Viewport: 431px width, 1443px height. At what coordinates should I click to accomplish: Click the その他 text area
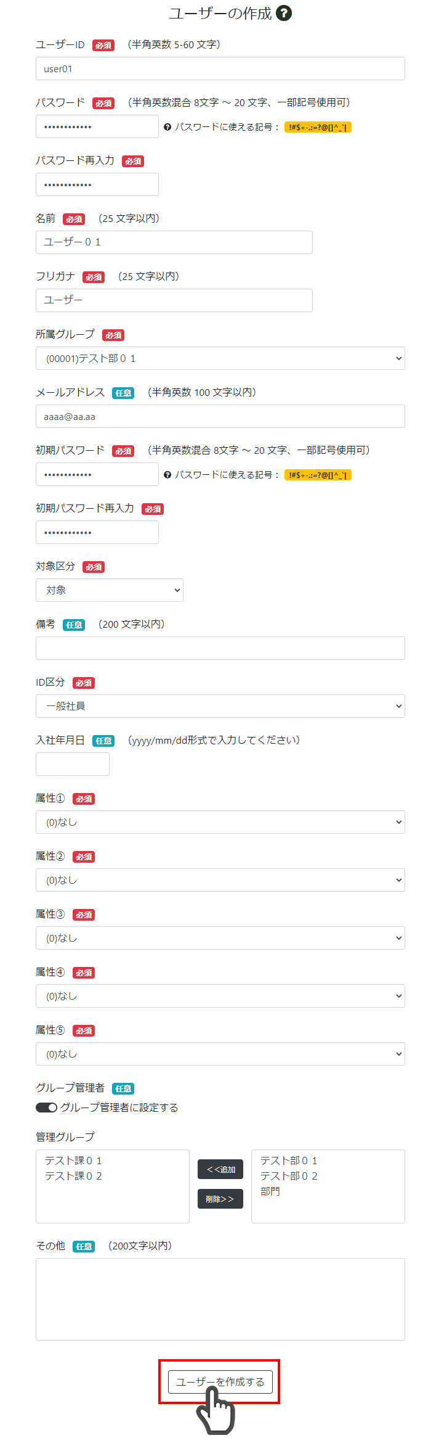[220, 1299]
